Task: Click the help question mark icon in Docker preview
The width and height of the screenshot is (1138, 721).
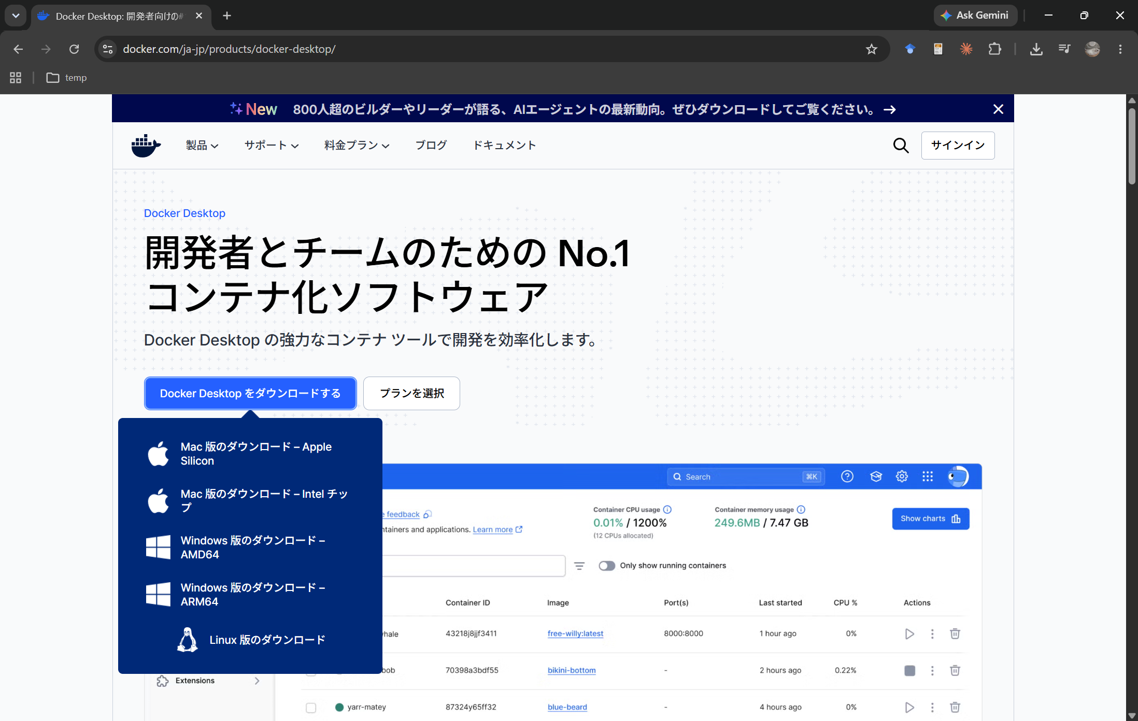Action: (x=847, y=477)
